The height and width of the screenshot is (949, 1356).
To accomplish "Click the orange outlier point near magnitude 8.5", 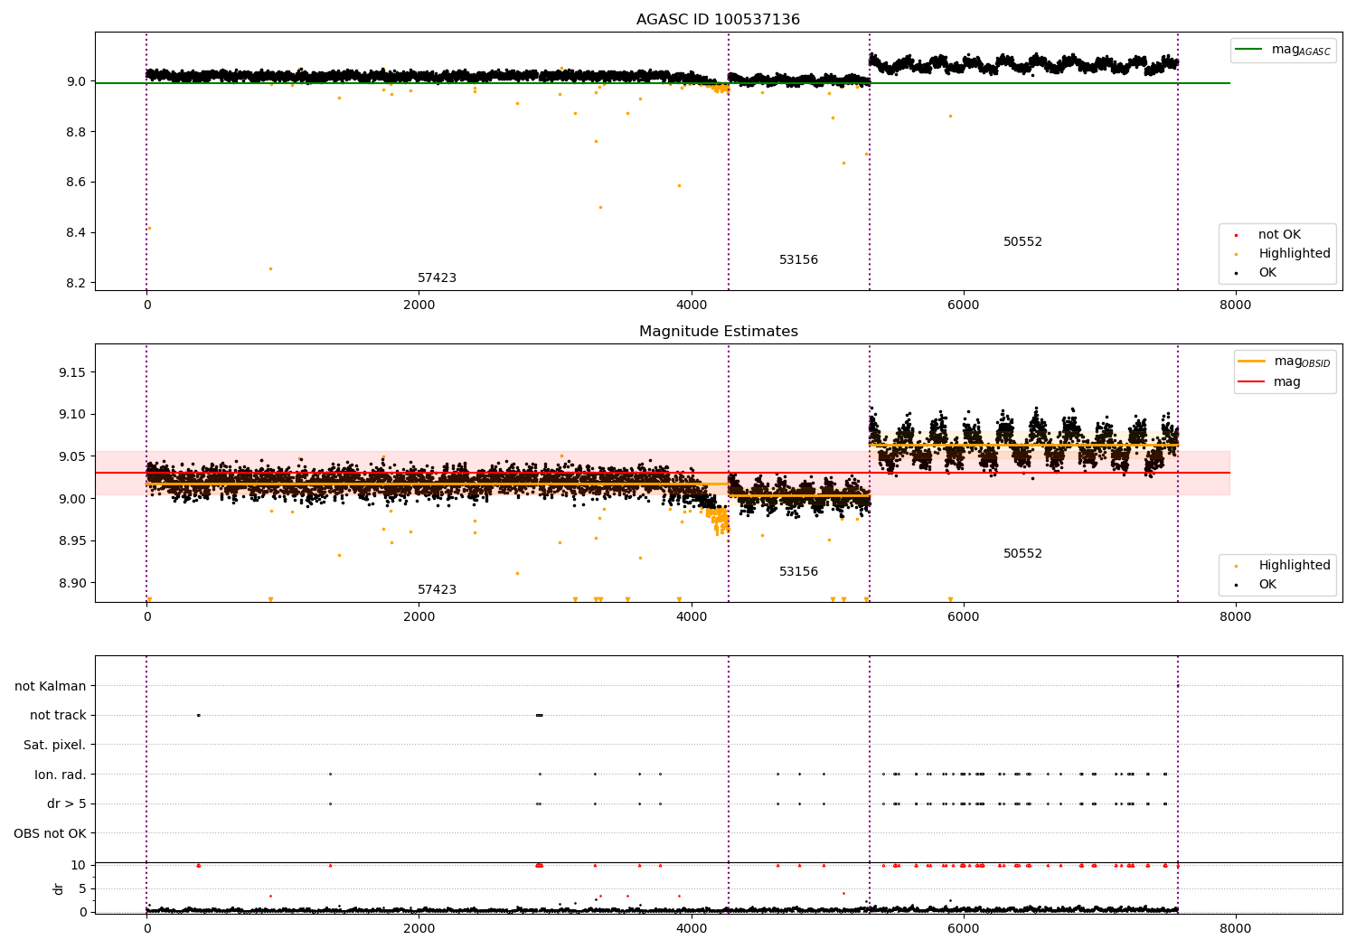I will point(600,207).
